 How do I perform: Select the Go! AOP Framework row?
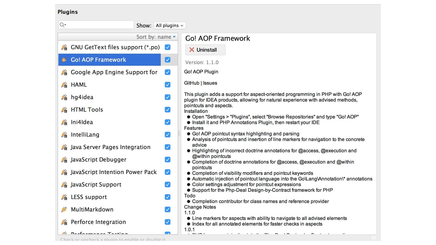pos(118,60)
